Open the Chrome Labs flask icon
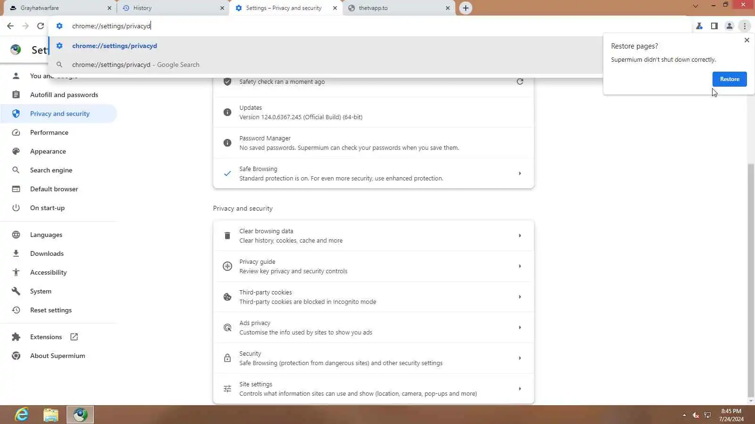 [x=699, y=26]
